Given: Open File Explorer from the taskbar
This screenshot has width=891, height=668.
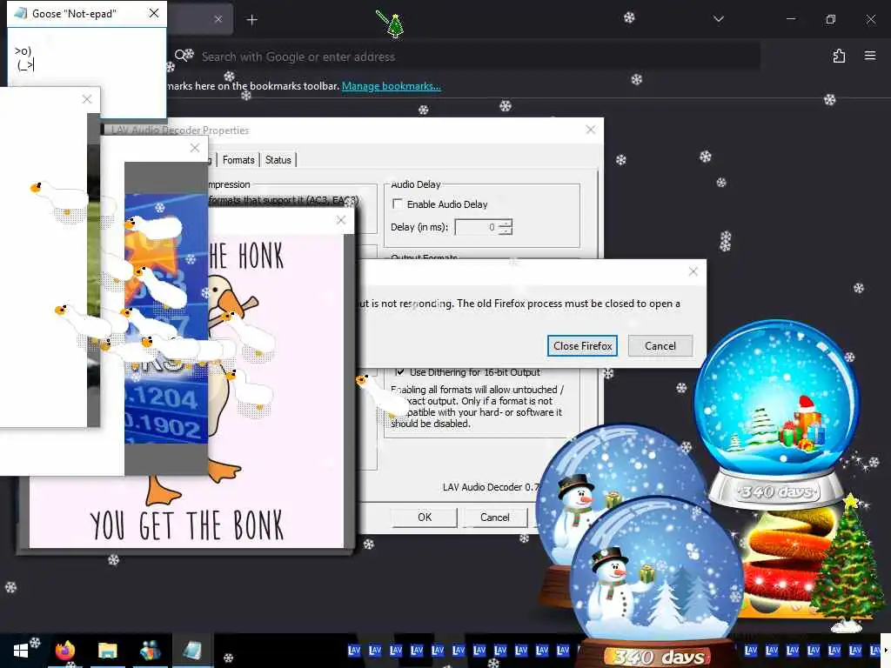Looking at the screenshot, I should point(107,651).
